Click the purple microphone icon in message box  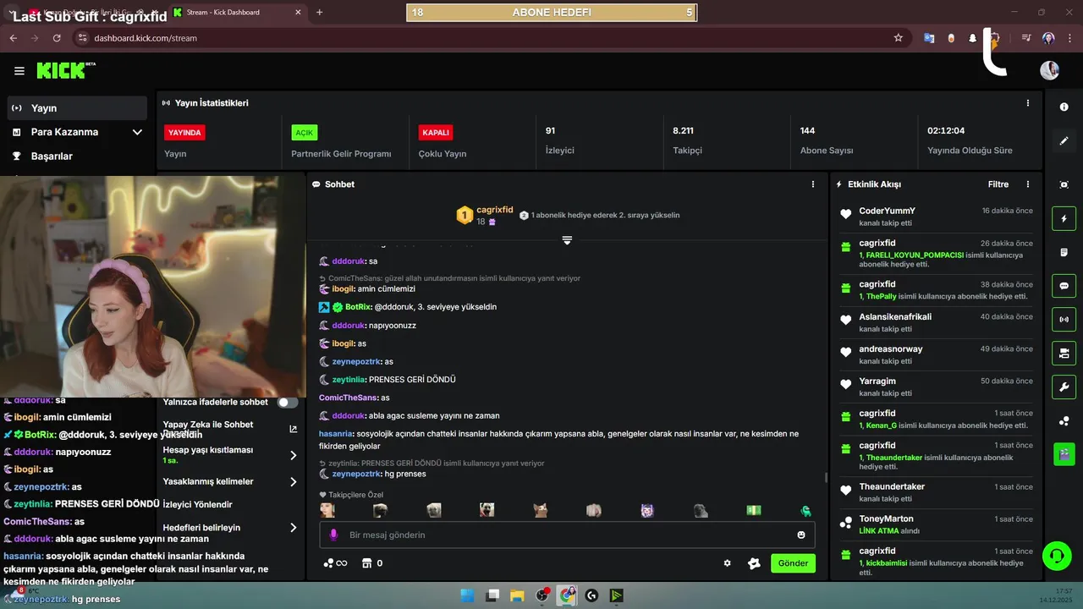(333, 535)
